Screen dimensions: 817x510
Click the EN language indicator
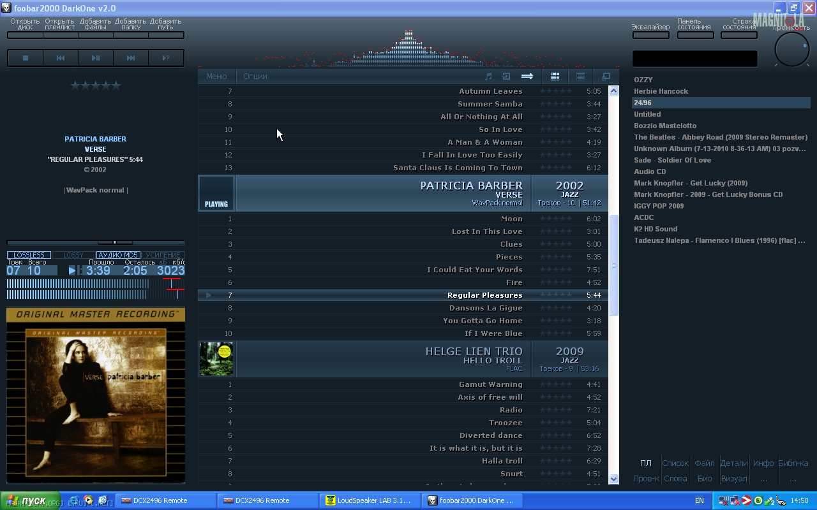700,500
